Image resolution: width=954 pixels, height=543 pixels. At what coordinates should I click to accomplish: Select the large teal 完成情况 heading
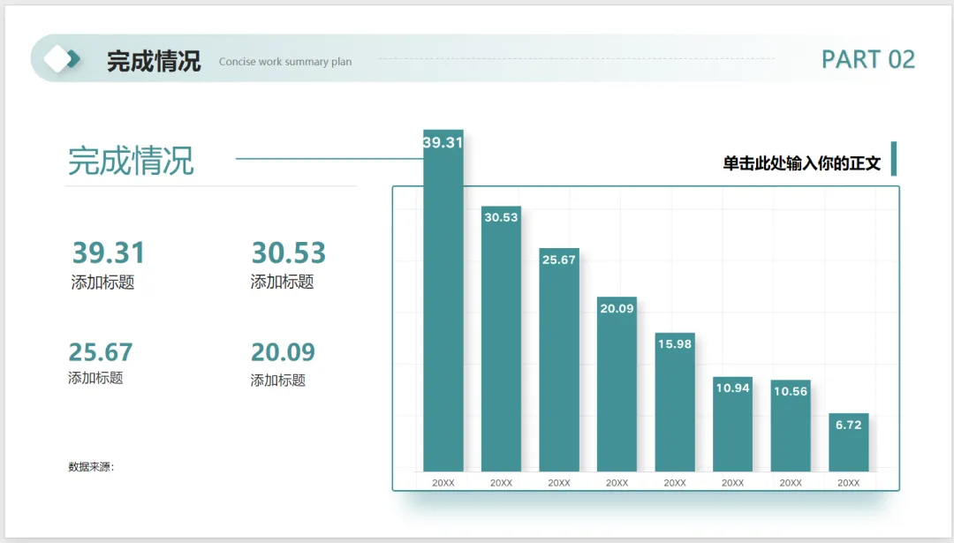[130, 161]
